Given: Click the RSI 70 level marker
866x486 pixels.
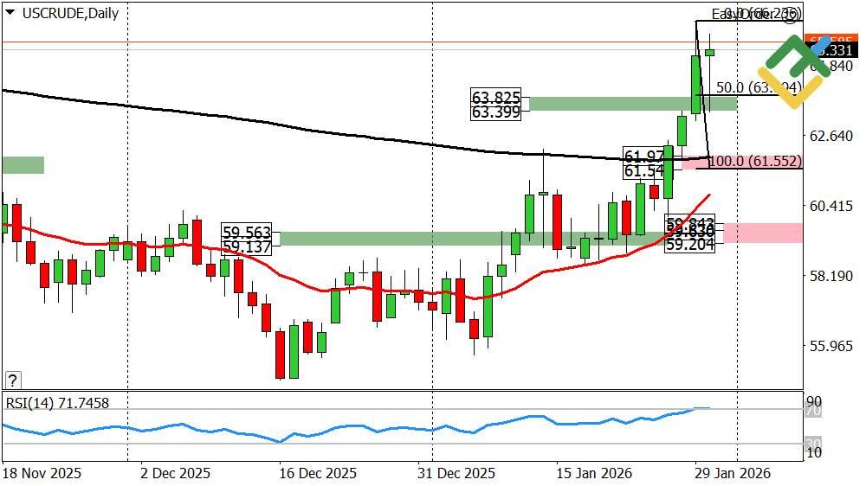Looking at the screenshot, I should coord(813,411).
